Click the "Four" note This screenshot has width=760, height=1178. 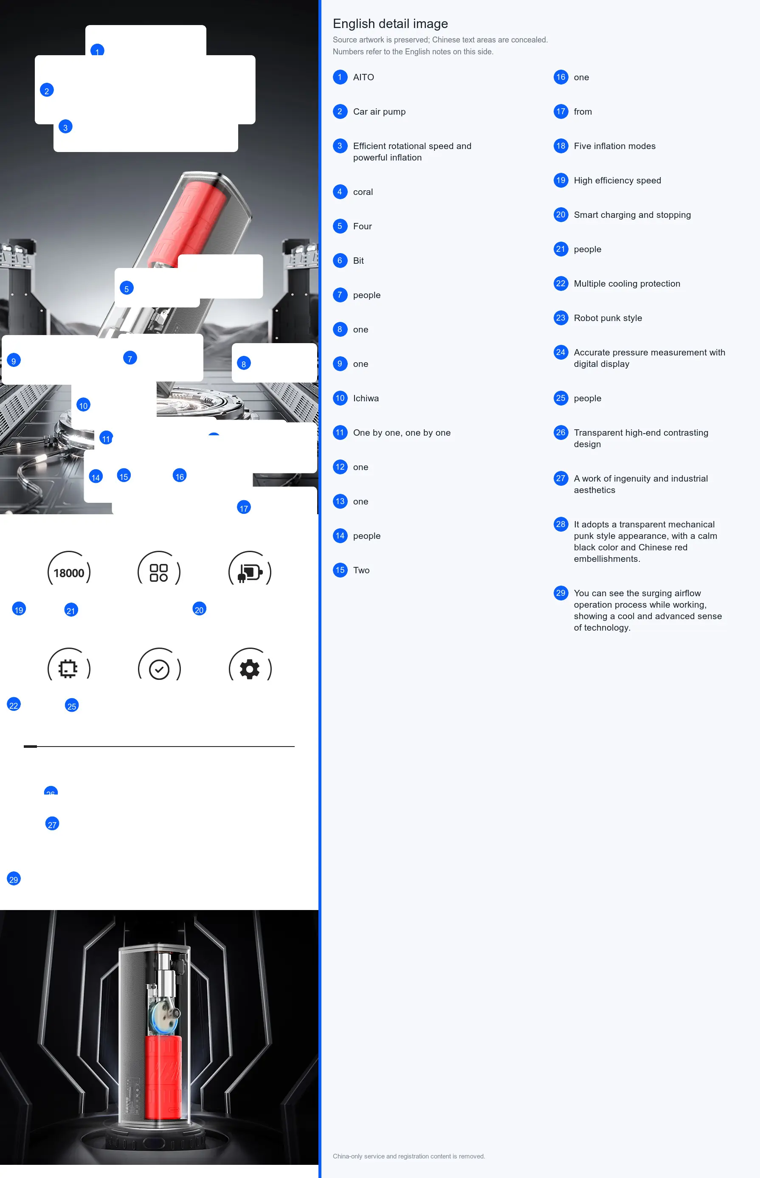pyautogui.click(x=362, y=226)
